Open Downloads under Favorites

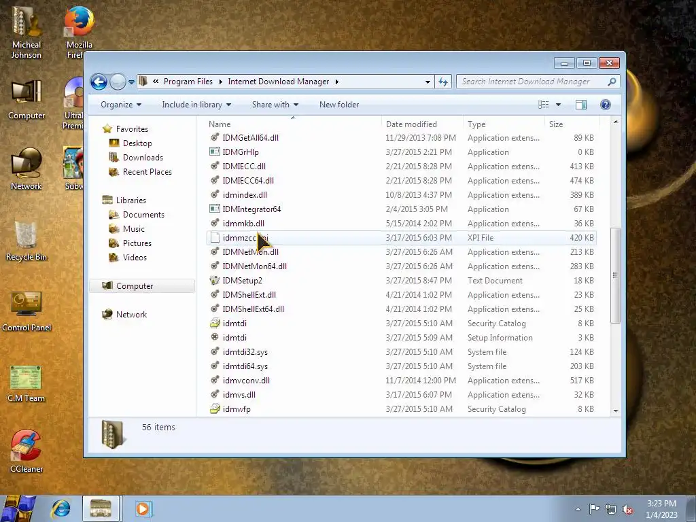coord(143,158)
